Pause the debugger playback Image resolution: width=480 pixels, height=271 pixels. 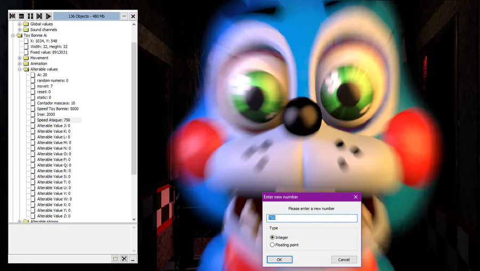(30, 16)
